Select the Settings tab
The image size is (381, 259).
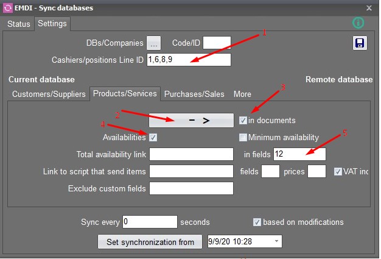click(x=52, y=24)
